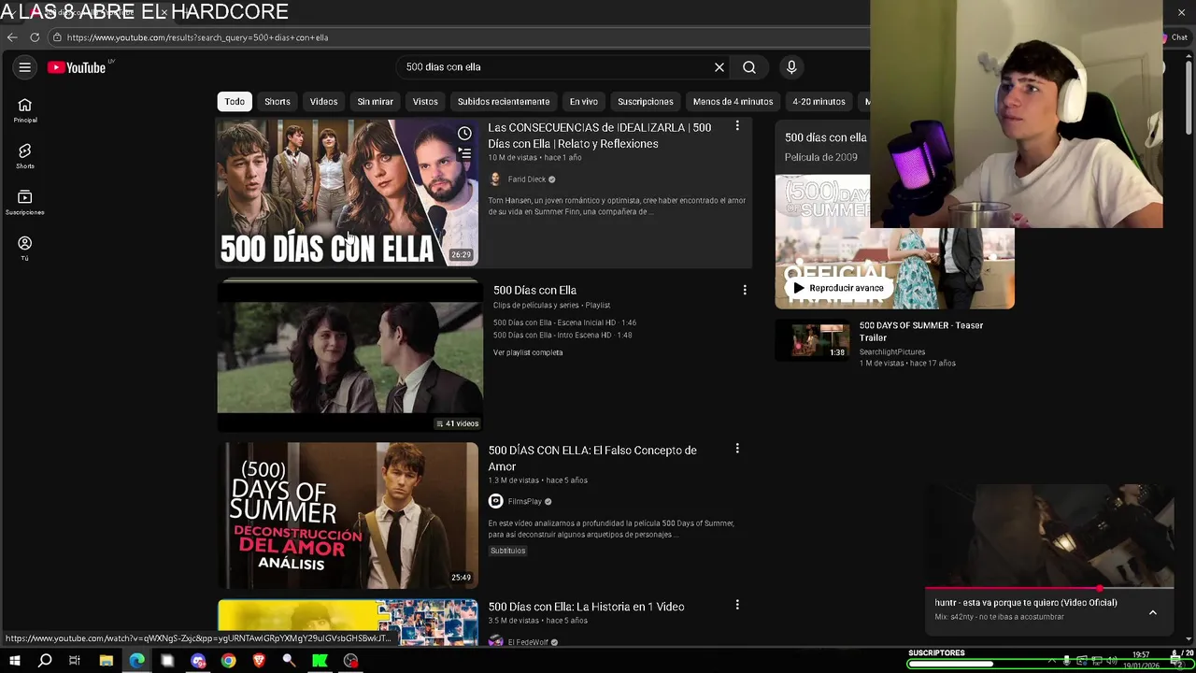The image size is (1196, 673).
Task: Open Windows taskbar search
Action: [45, 661]
